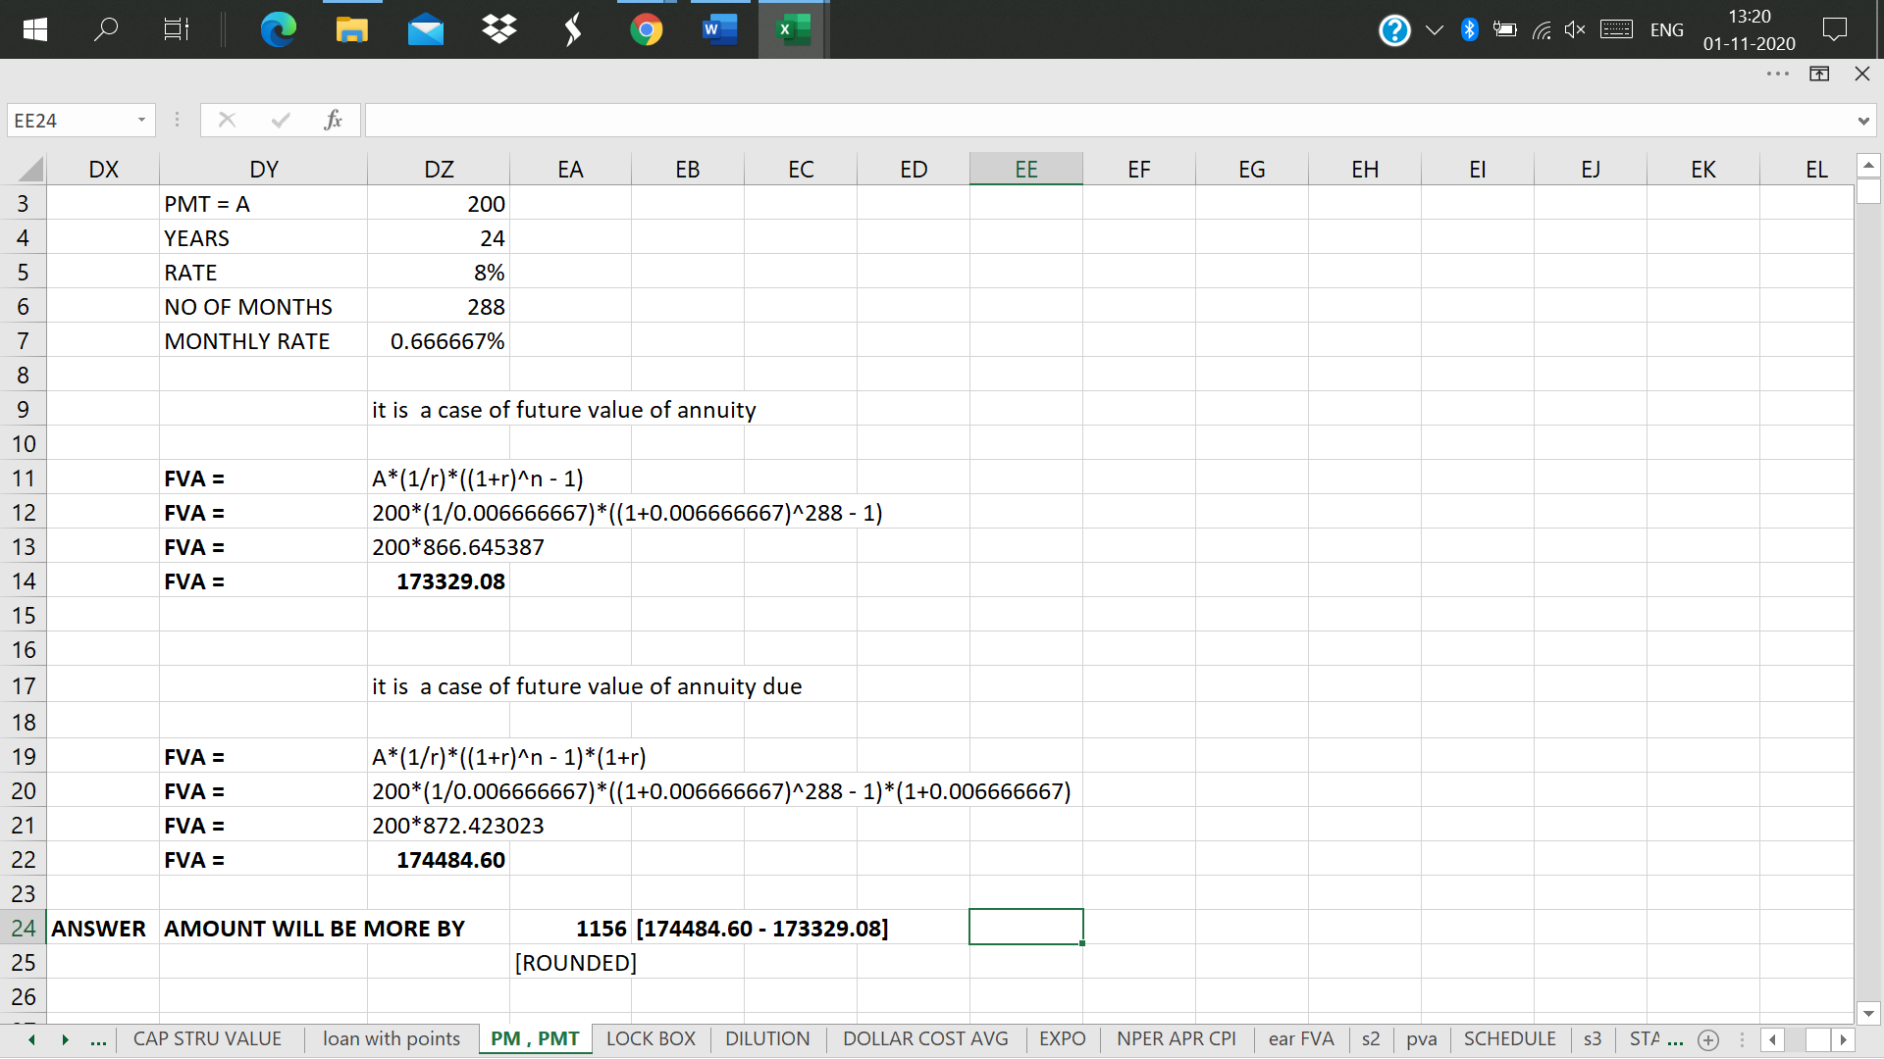Click in the formula bar input field
The image size is (1884, 1059).
click(1109, 121)
